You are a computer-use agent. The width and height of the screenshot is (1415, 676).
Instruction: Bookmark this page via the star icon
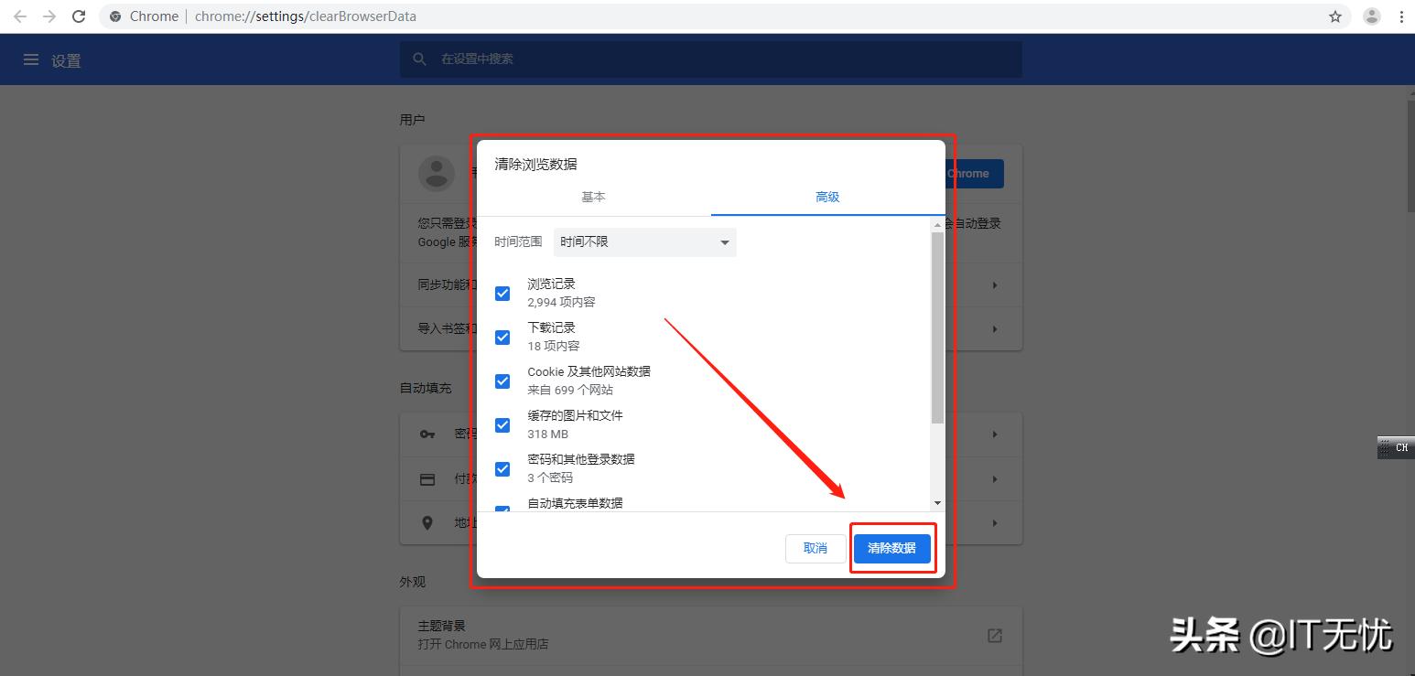1335,16
